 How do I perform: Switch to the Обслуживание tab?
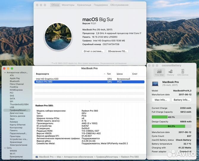click(x=119, y=5)
